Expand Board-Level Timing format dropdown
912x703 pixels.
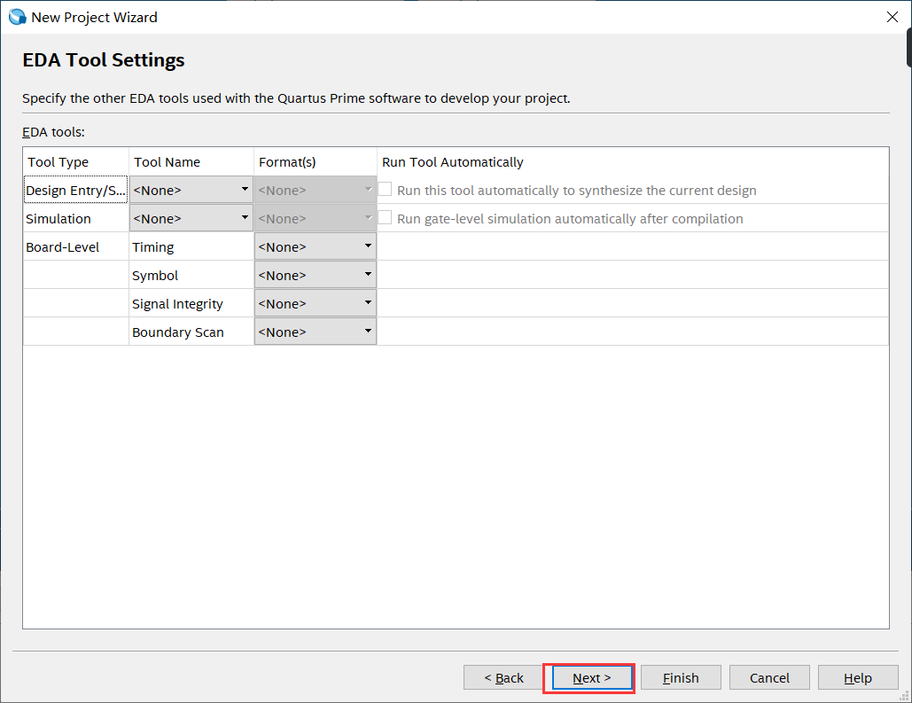pyautogui.click(x=315, y=246)
